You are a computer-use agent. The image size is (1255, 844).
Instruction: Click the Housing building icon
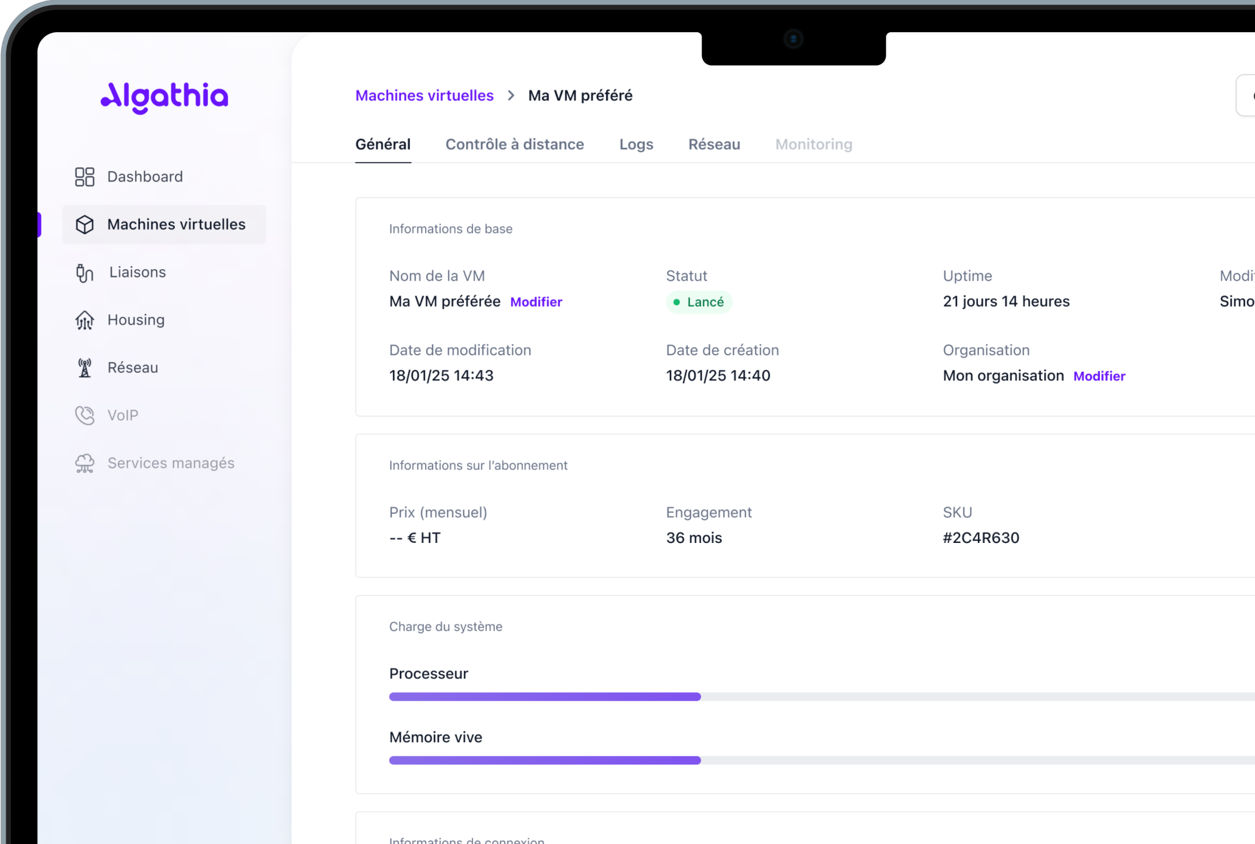(85, 320)
